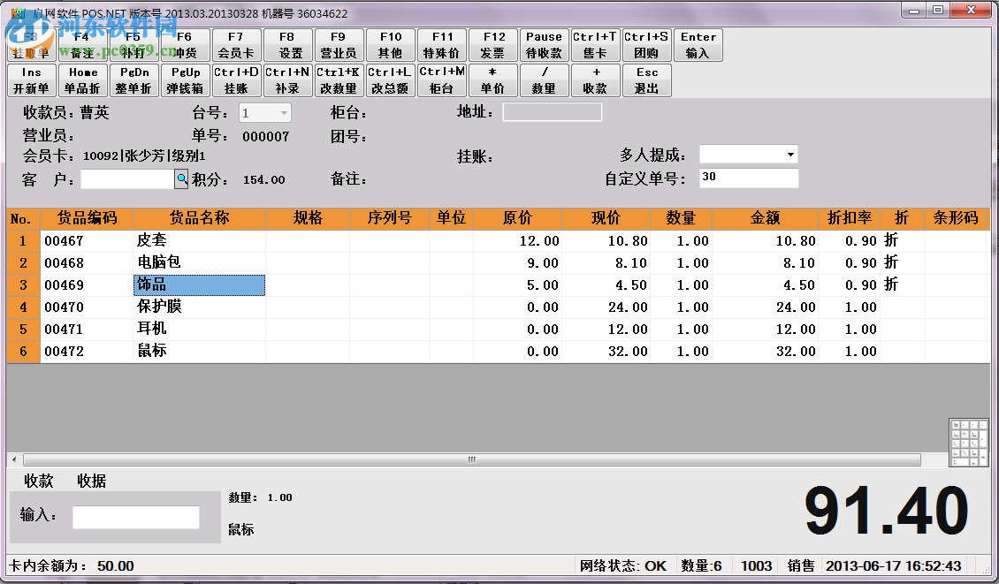Click the 输入 payment input field
999x584 pixels.
click(x=137, y=517)
